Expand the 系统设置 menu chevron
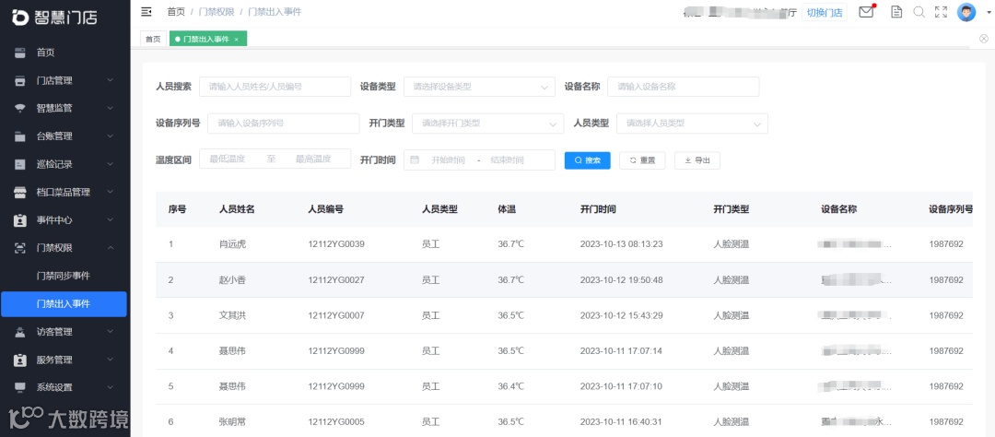 click(x=110, y=387)
